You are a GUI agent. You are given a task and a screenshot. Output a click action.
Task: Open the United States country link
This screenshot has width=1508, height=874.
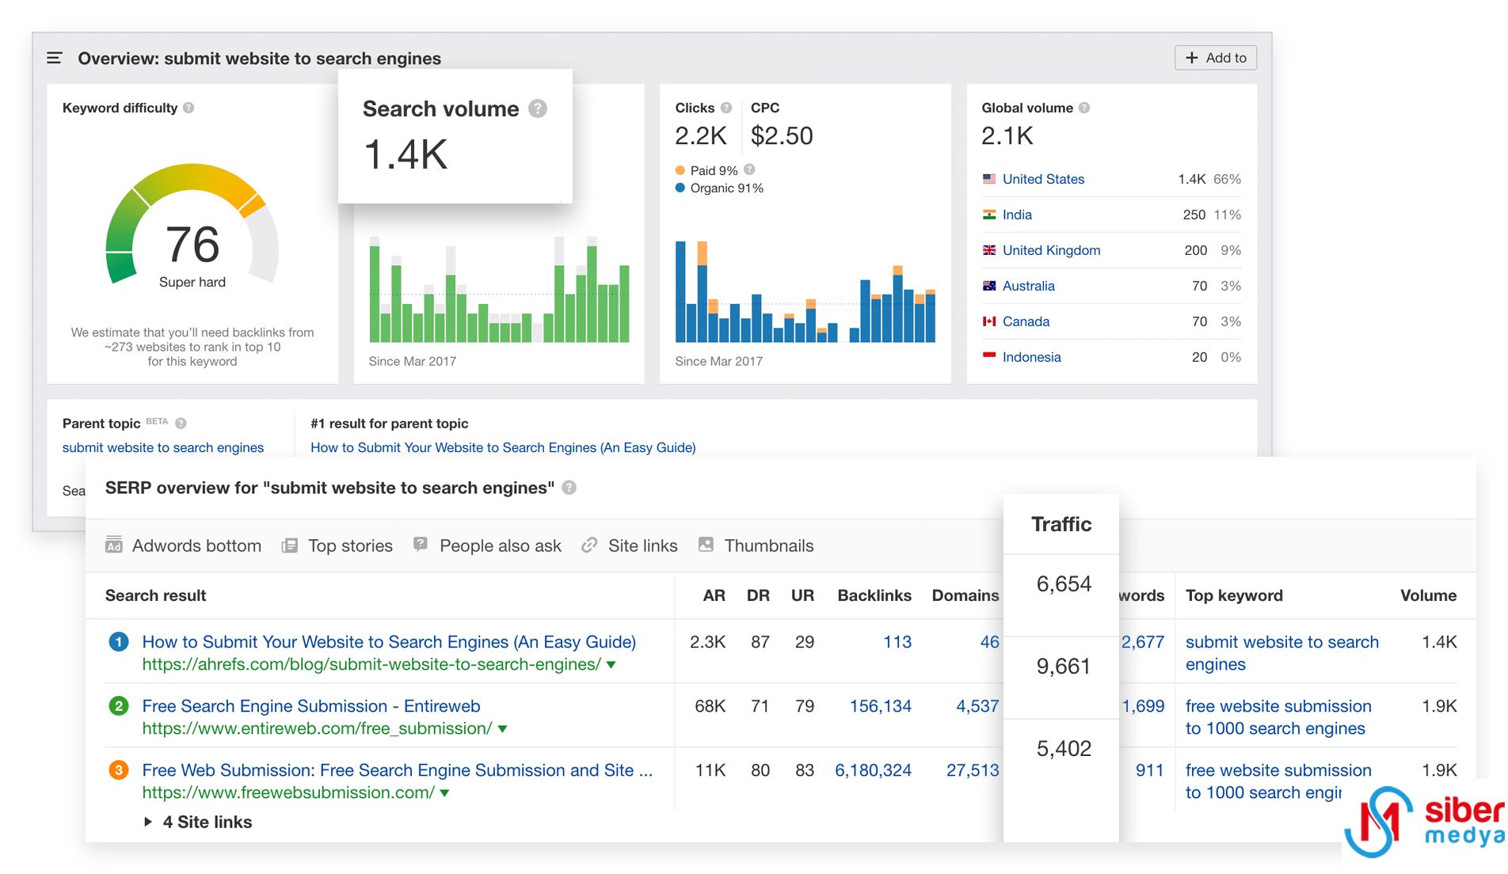click(x=1043, y=179)
